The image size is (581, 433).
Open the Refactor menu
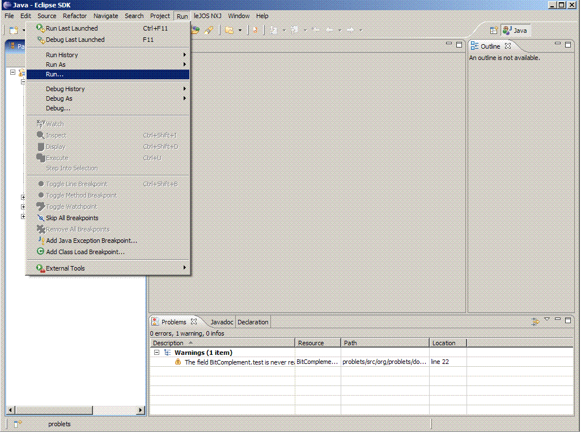click(74, 16)
